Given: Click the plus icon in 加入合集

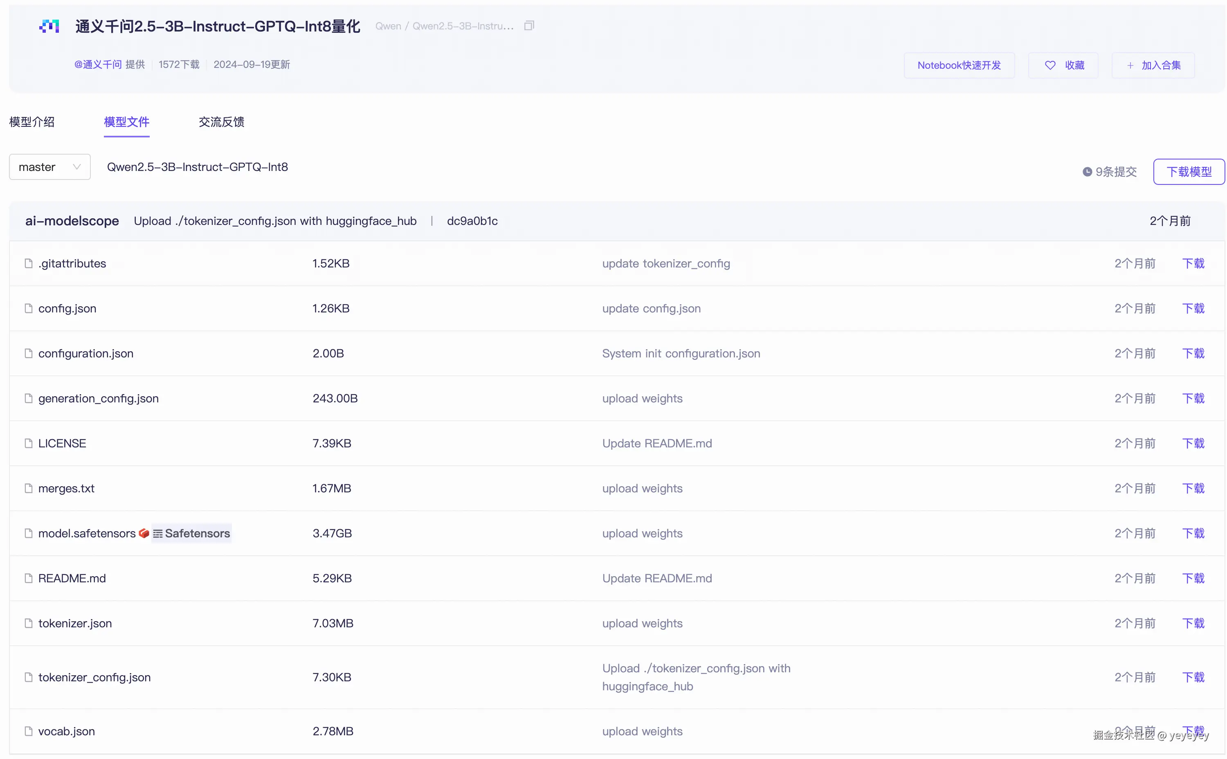Looking at the screenshot, I should tap(1130, 65).
